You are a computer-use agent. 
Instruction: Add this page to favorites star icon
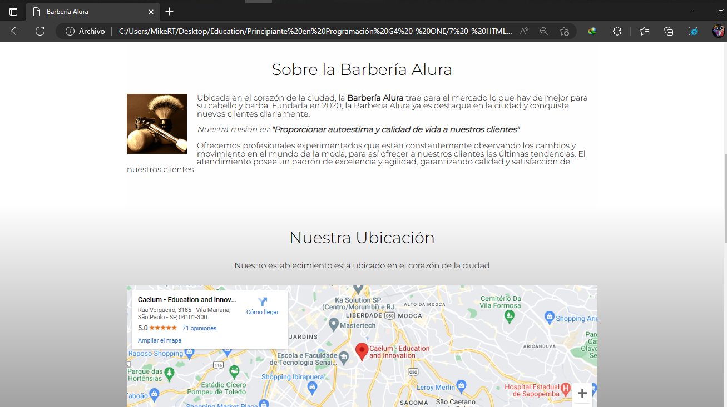pyautogui.click(x=564, y=31)
